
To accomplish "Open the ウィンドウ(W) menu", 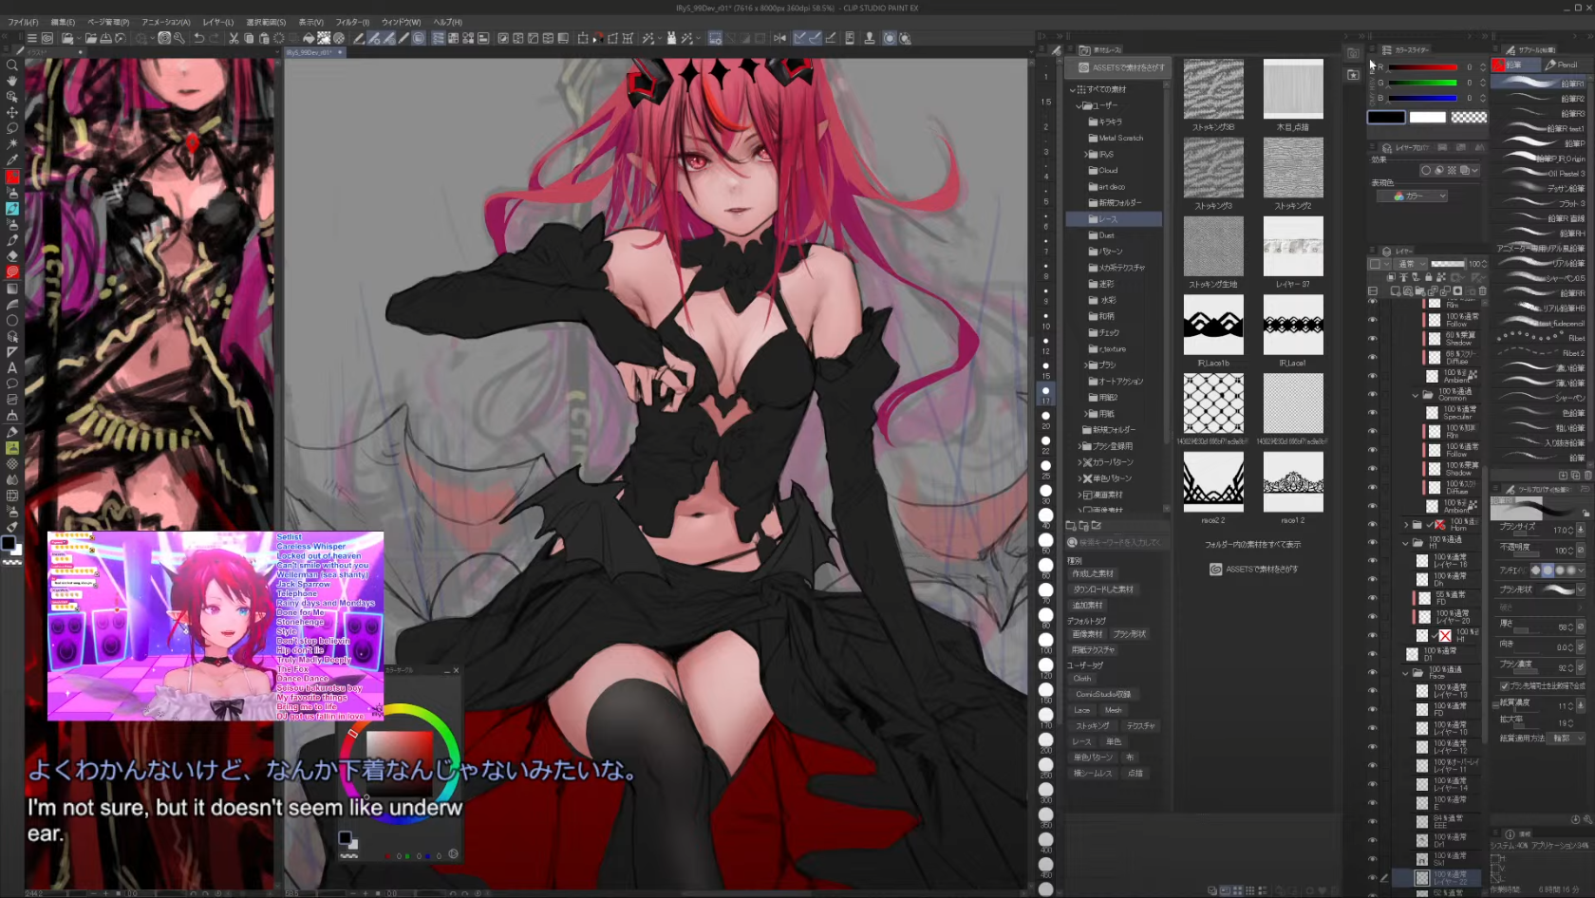I will 401,22.
